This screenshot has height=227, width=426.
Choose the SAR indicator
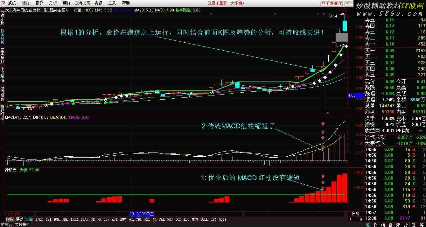pos(162,219)
